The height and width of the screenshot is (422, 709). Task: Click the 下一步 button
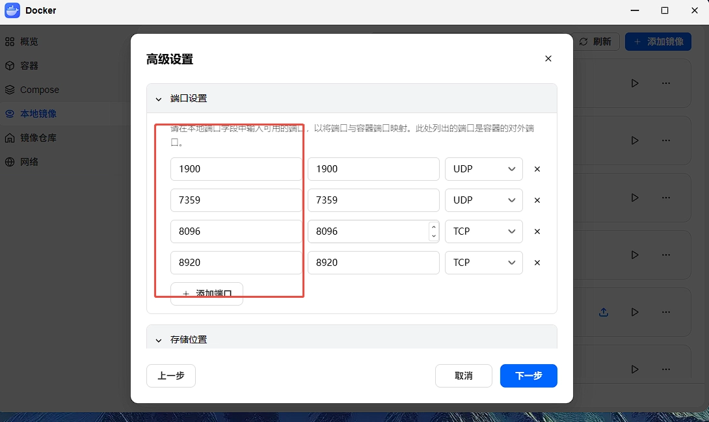[x=529, y=376]
